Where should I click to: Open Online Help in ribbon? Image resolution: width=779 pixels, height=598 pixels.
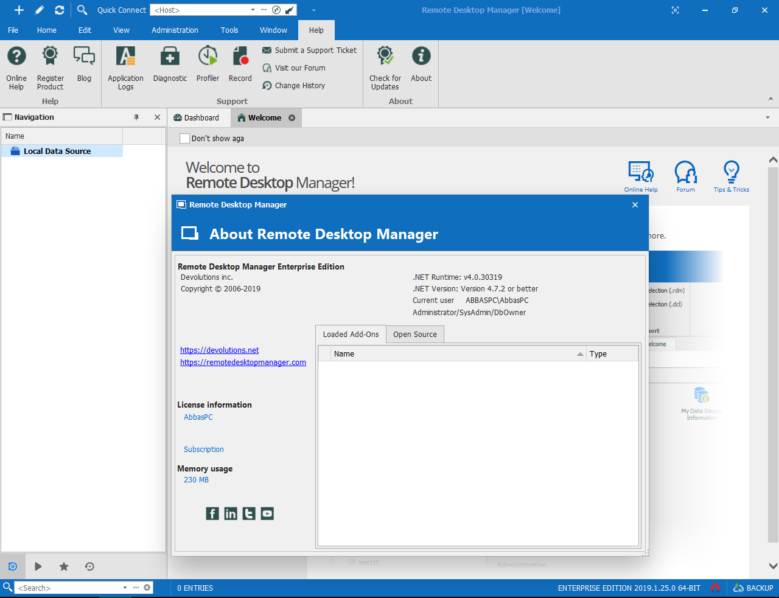(16, 68)
